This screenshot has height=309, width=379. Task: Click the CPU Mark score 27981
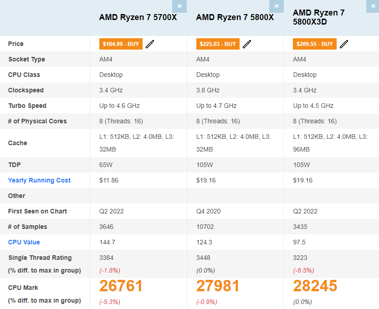coord(218,286)
